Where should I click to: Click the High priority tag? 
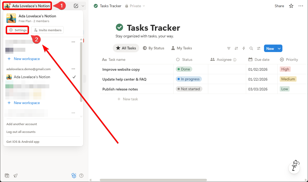(x=285, y=69)
